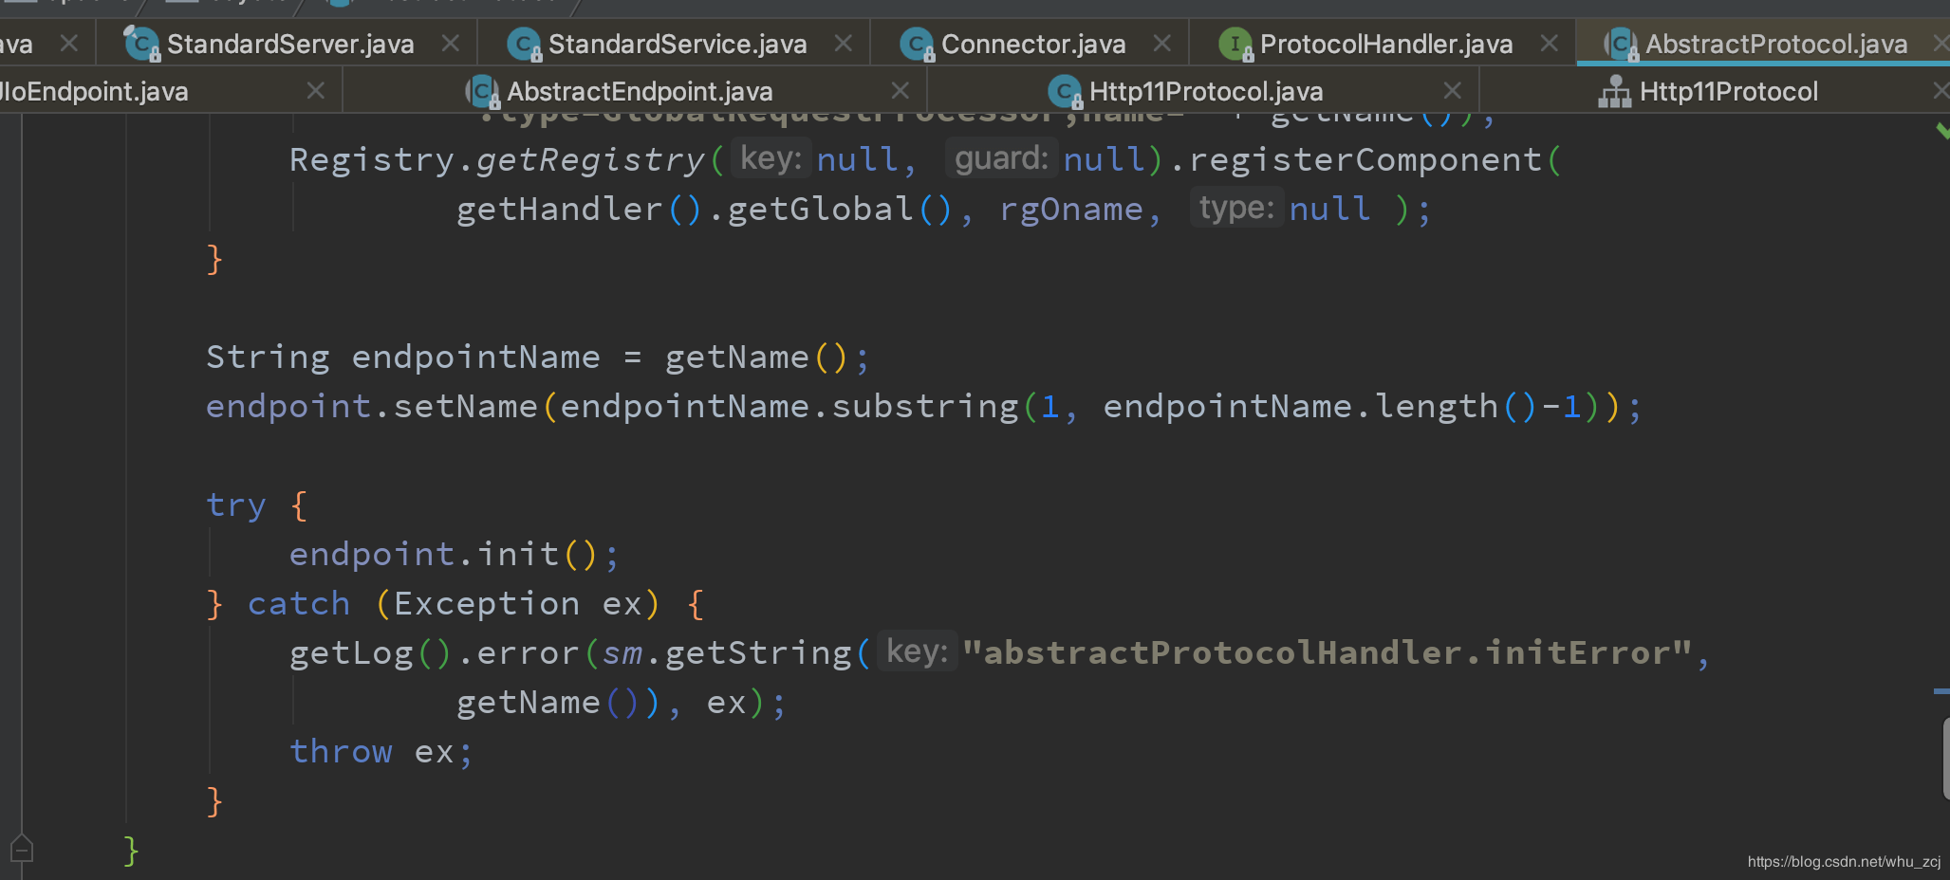Screen dimensions: 1950x880
Task: Click the AbstractEndpoint.java abstract class icon
Action: coord(482,91)
